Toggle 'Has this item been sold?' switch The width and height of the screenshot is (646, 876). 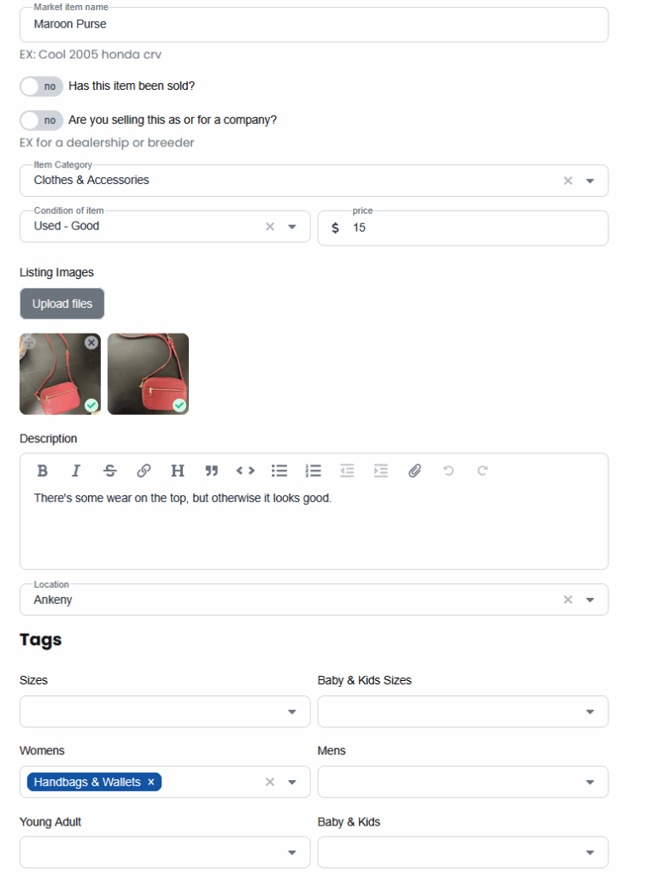pyautogui.click(x=41, y=86)
